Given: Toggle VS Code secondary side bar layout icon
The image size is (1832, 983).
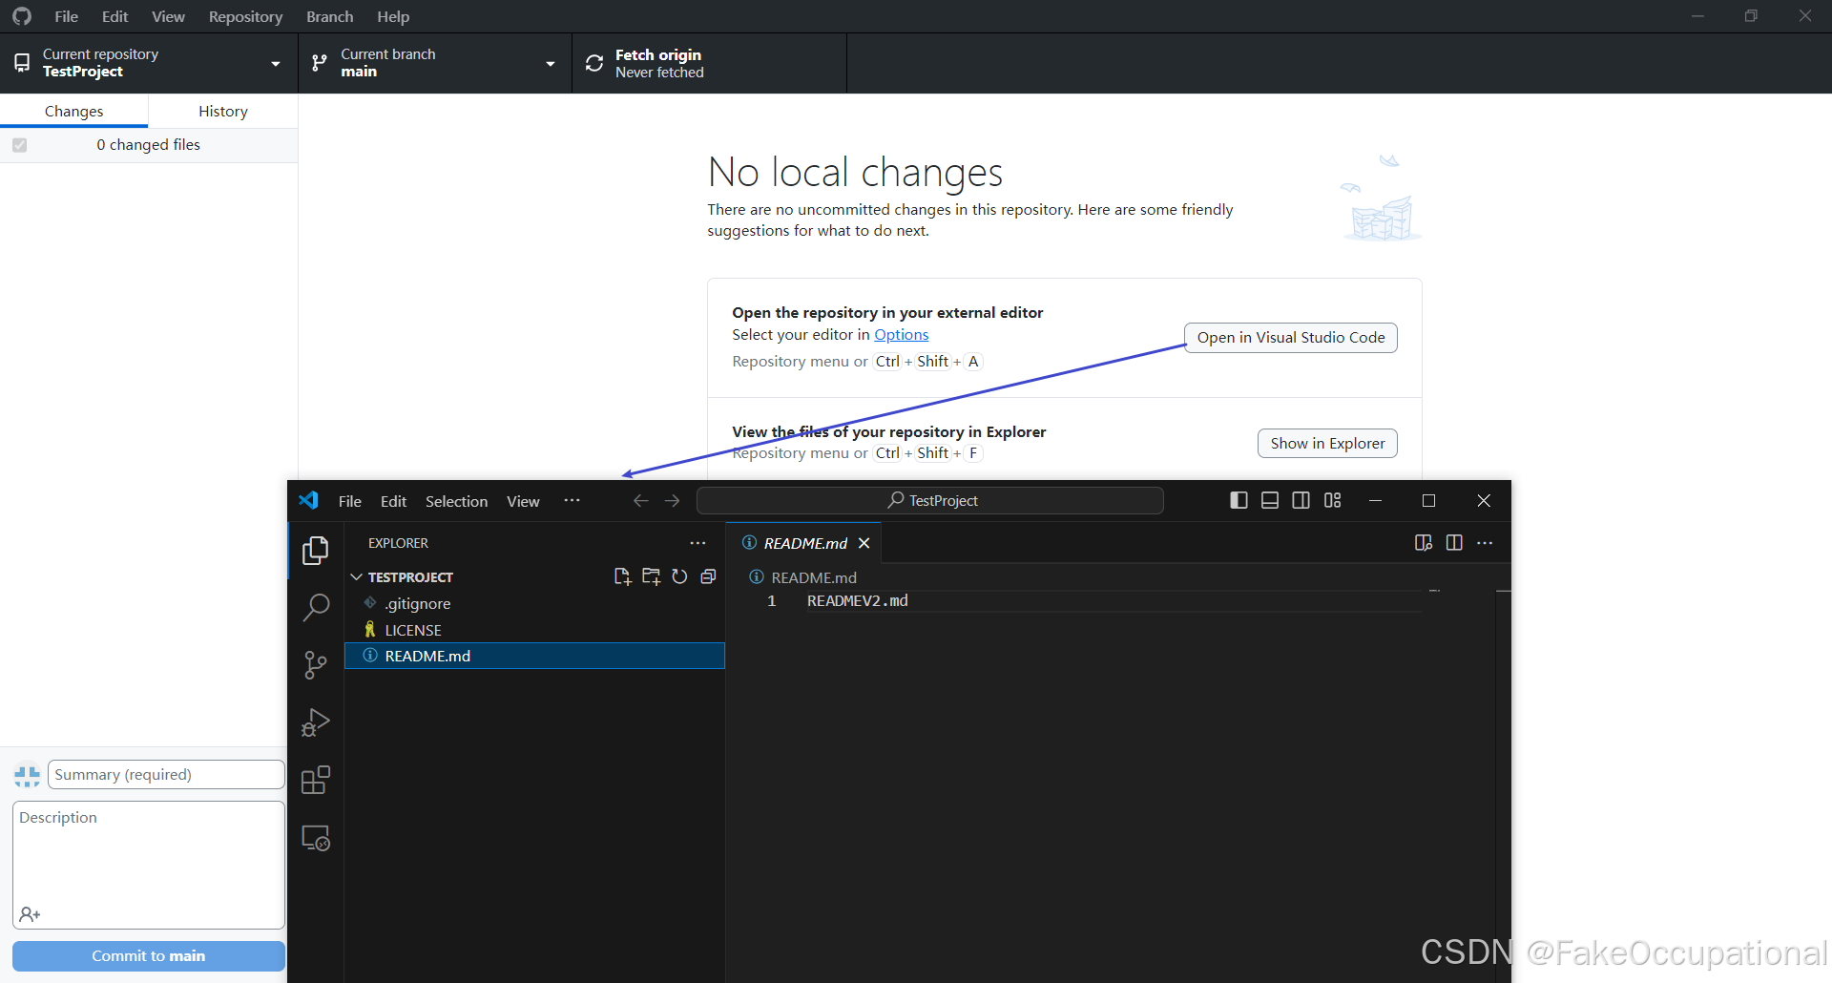Looking at the screenshot, I should [x=1301, y=500].
